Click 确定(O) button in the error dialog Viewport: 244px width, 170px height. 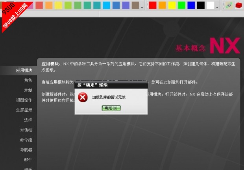pyautogui.click(x=111, y=108)
